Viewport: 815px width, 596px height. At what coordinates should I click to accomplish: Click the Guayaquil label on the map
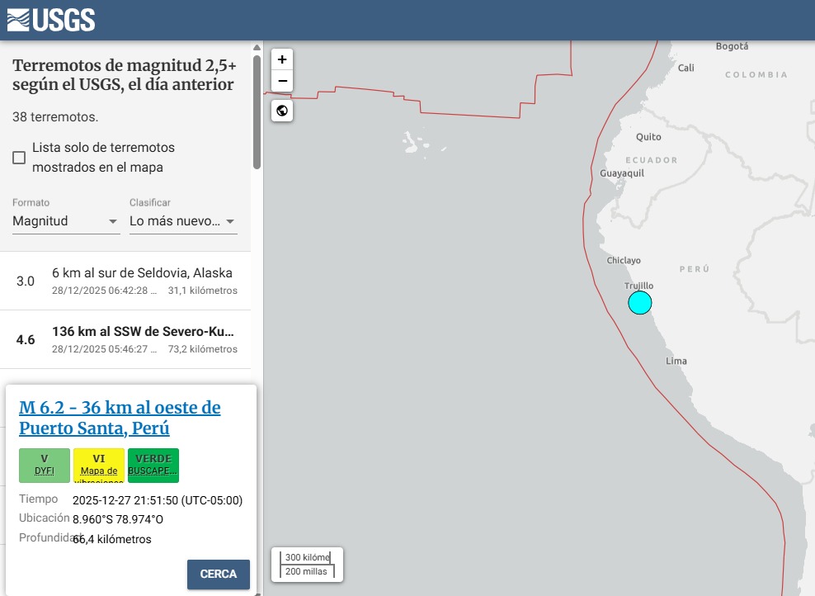pyautogui.click(x=622, y=173)
